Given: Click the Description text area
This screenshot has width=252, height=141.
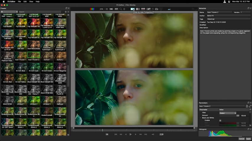Looking at the screenshot, I should click(x=225, y=65).
